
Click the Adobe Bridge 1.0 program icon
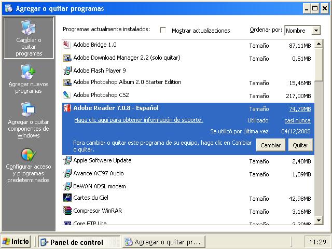click(67, 45)
